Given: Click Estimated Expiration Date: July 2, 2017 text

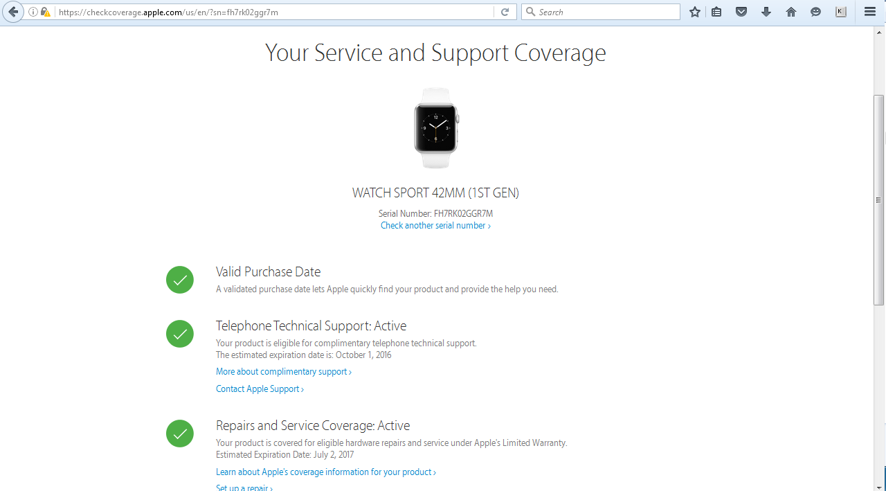Looking at the screenshot, I should (x=284, y=455).
